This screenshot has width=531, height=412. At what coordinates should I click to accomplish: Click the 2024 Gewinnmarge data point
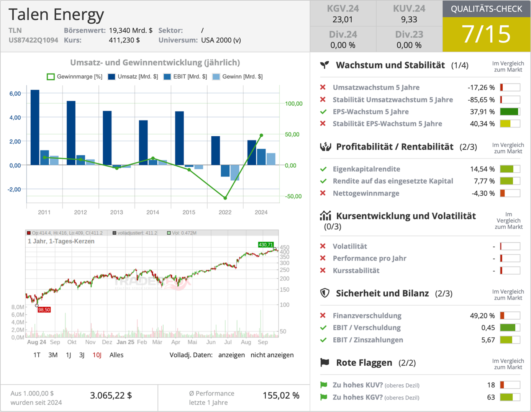(261, 135)
